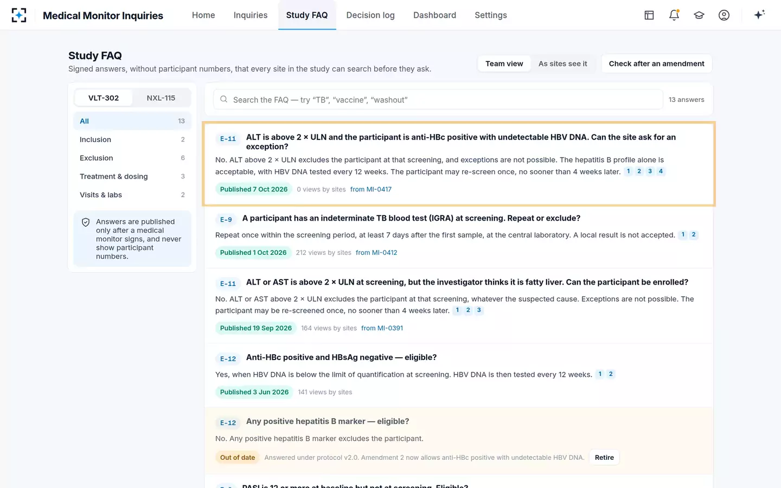
Task: Select the VLT-302 study
Action: [104, 98]
